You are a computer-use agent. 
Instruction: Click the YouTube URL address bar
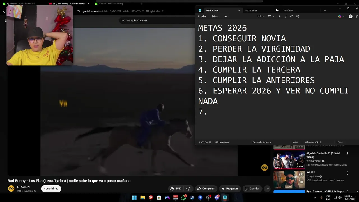point(123,11)
